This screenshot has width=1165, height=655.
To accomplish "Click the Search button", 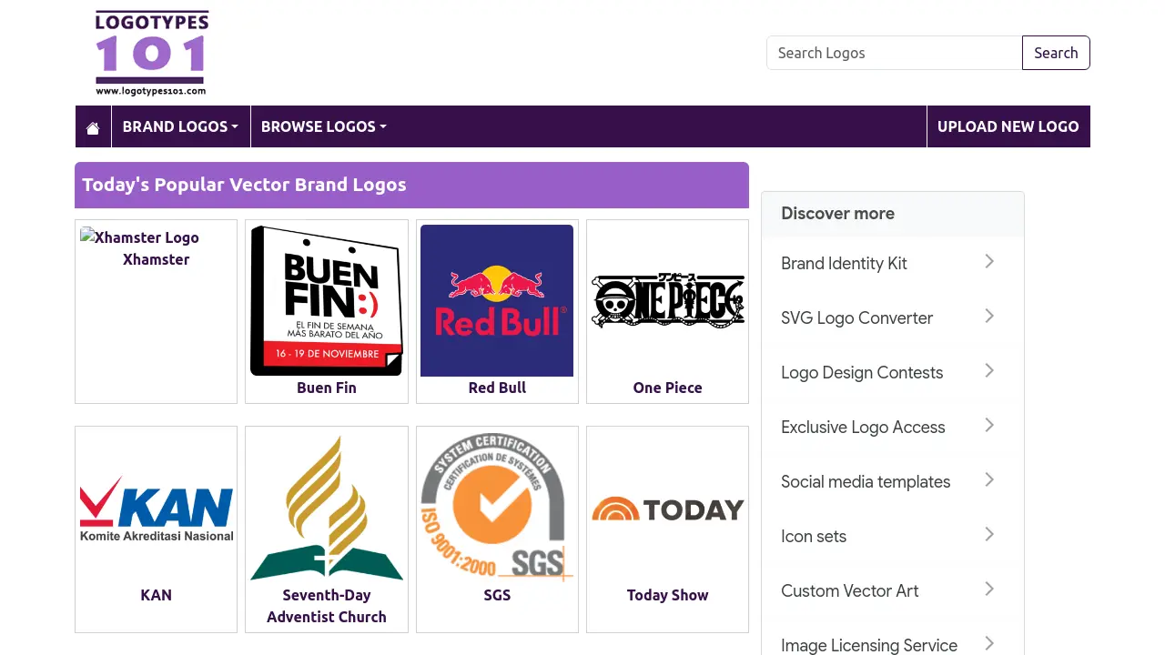I will click(1055, 53).
